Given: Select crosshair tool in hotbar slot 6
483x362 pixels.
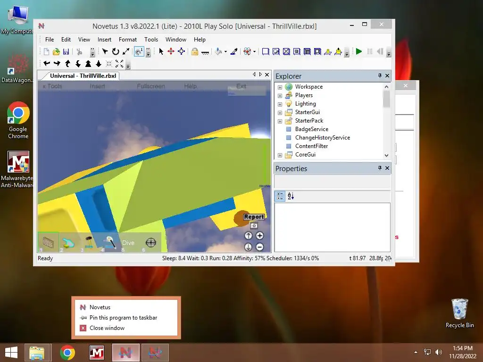Looking at the screenshot, I should [150, 243].
